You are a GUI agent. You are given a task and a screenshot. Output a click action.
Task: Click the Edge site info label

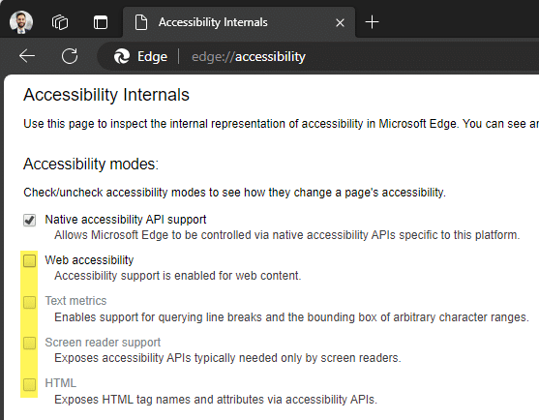tap(152, 56)
